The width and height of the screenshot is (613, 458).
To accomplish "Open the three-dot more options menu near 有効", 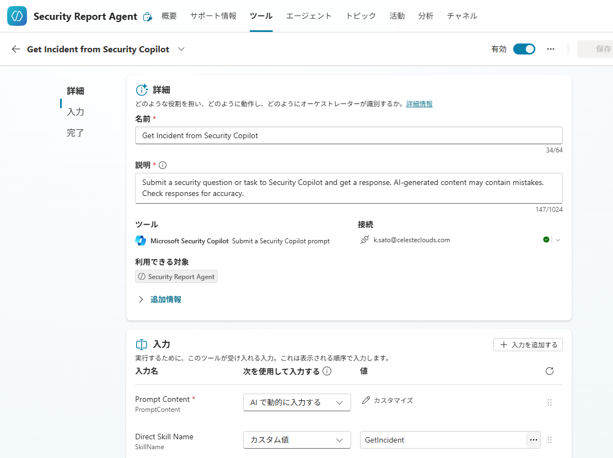I will pos(551,49).
